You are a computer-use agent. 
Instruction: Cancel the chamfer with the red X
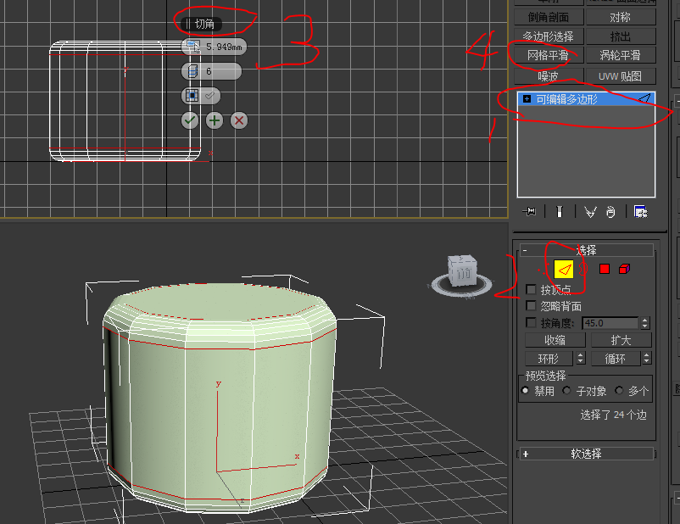coord(239,120)
